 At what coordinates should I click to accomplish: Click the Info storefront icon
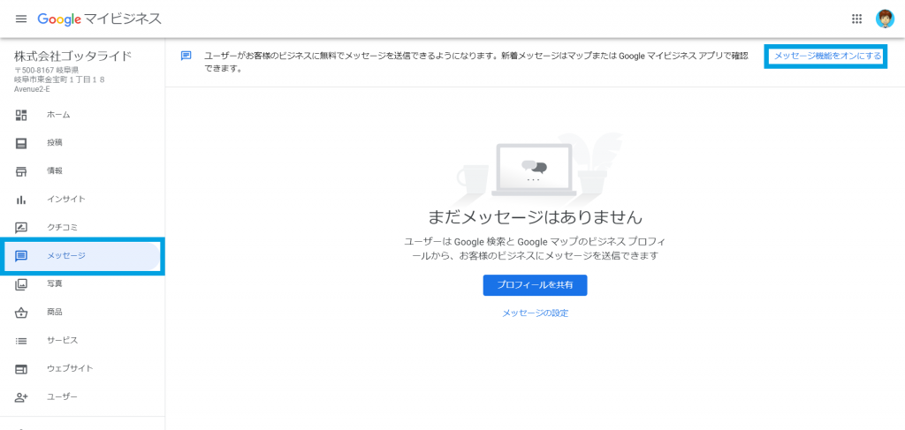[21, 171]
